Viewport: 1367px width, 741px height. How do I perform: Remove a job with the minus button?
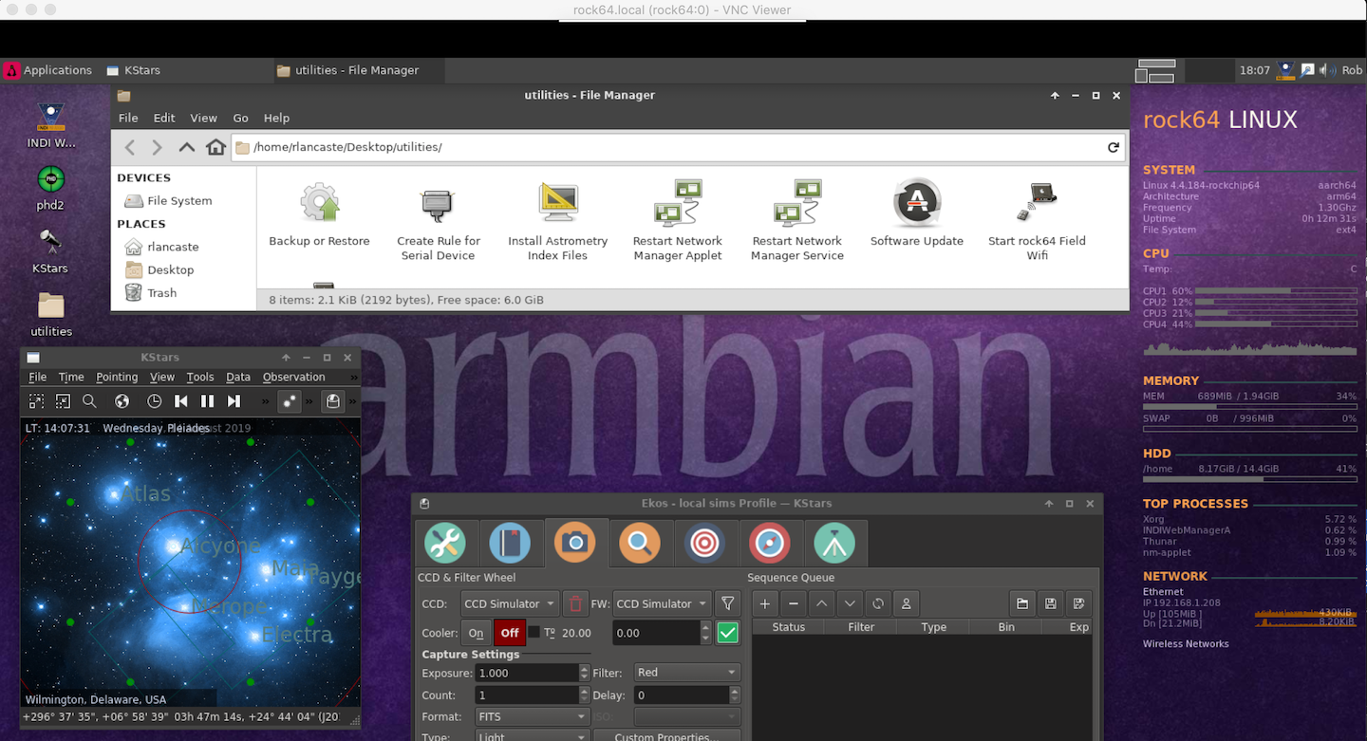coord(794,603)
